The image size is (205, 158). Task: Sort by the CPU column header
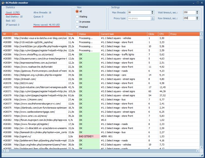pos(163,34)
